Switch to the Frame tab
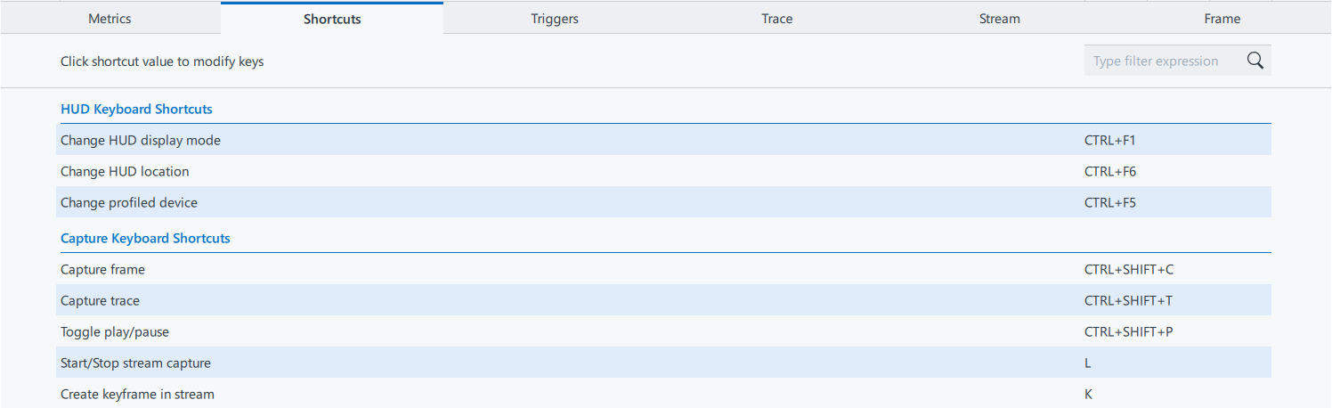1332x408 pixels. coord(1222,19)
